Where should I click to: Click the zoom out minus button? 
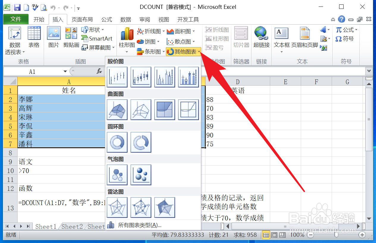(311, 235)
